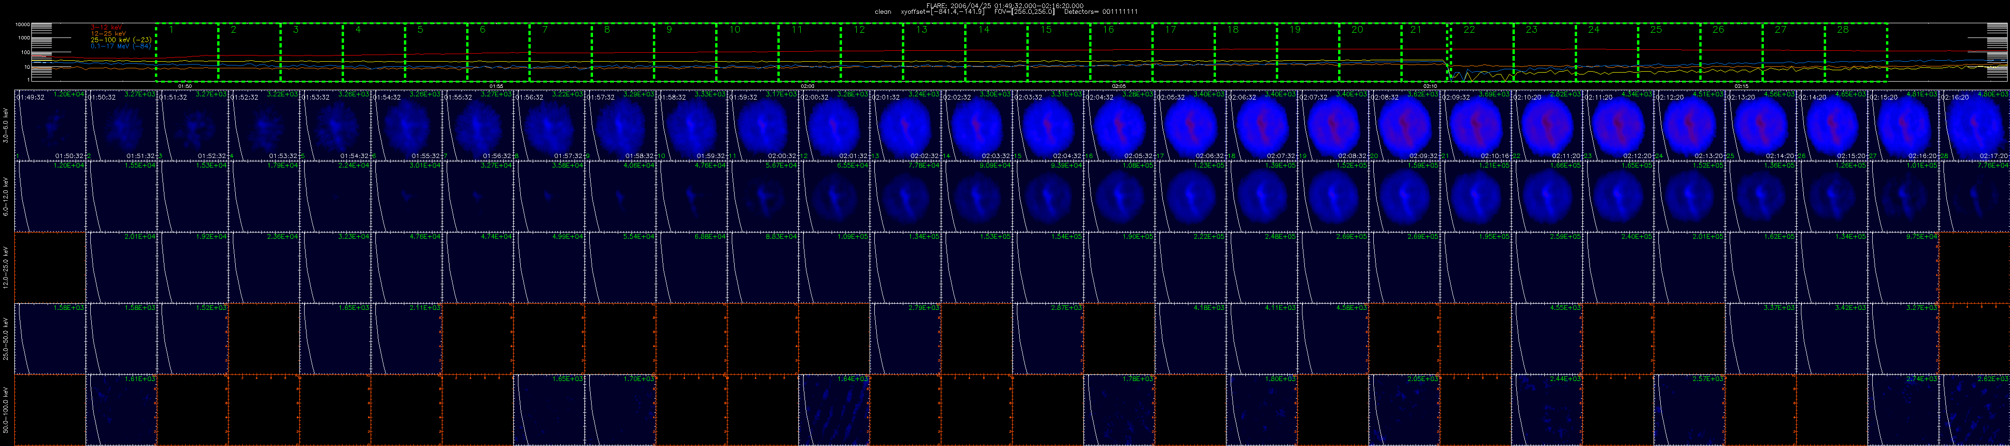Click the "3.0-6.0 keV" row label
The width and height of the screenshot is (2010, 446).
coord(6,126)
